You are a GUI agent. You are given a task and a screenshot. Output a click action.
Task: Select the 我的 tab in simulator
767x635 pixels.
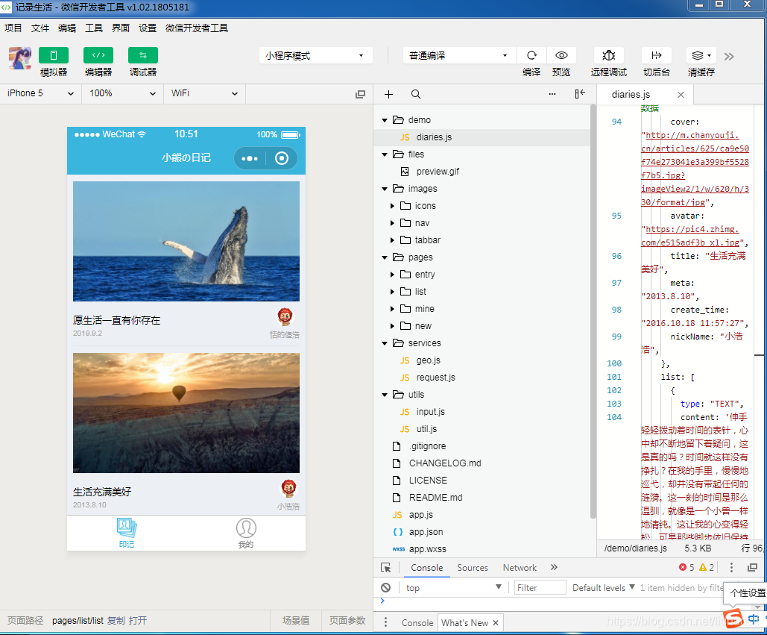[x=246, y=534]
